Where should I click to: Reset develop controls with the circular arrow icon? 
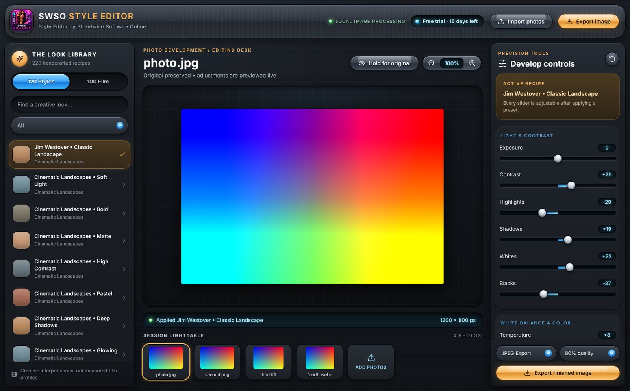pos(612,59)
